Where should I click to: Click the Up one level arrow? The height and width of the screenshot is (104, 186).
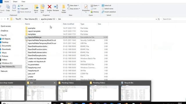coord(8,19)
